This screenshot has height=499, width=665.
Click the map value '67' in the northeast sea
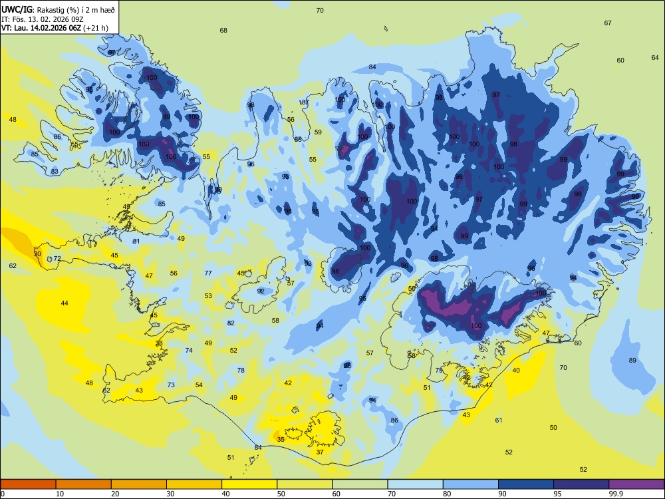pos(608,23)
